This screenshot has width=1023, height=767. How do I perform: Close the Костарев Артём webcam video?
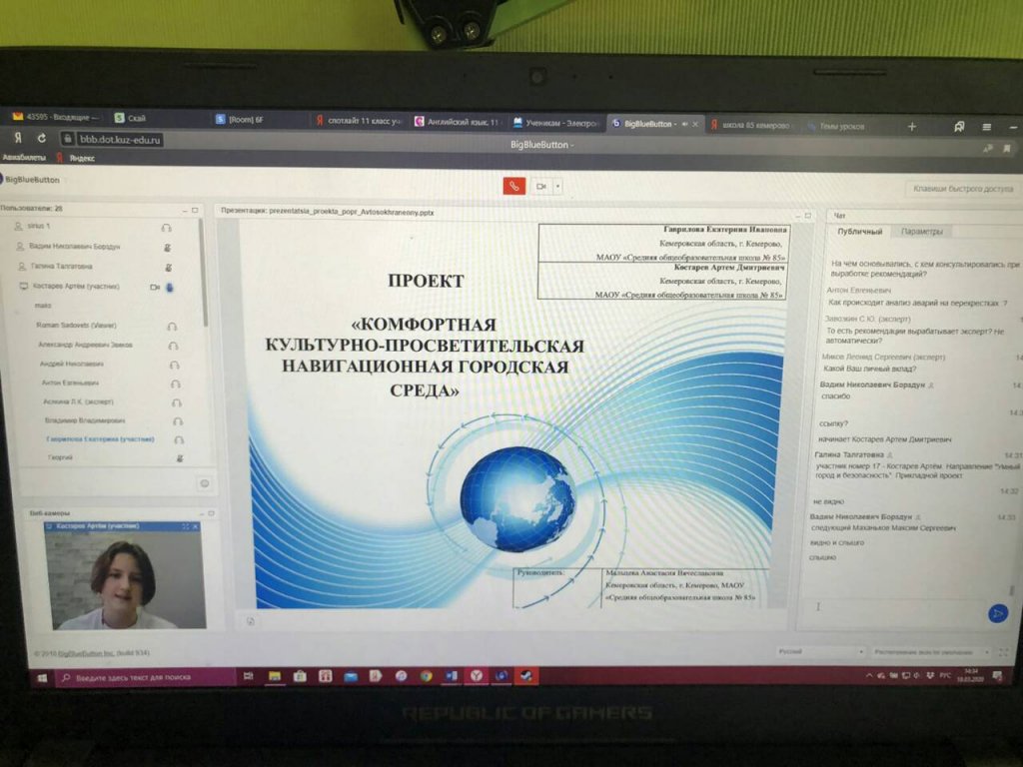tap(196, 526)
